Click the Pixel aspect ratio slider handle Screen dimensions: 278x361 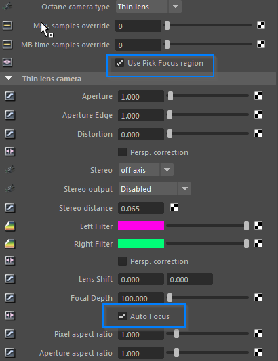(176, 333)
